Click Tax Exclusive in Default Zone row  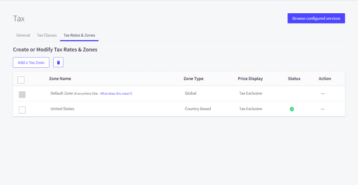coord(251,93)
